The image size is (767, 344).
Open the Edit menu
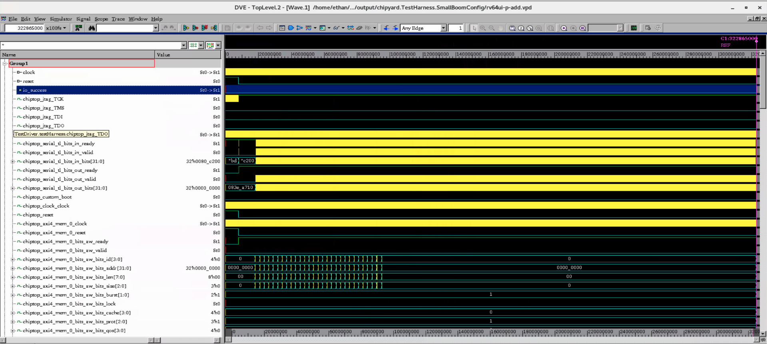click(x=26, y=19)
